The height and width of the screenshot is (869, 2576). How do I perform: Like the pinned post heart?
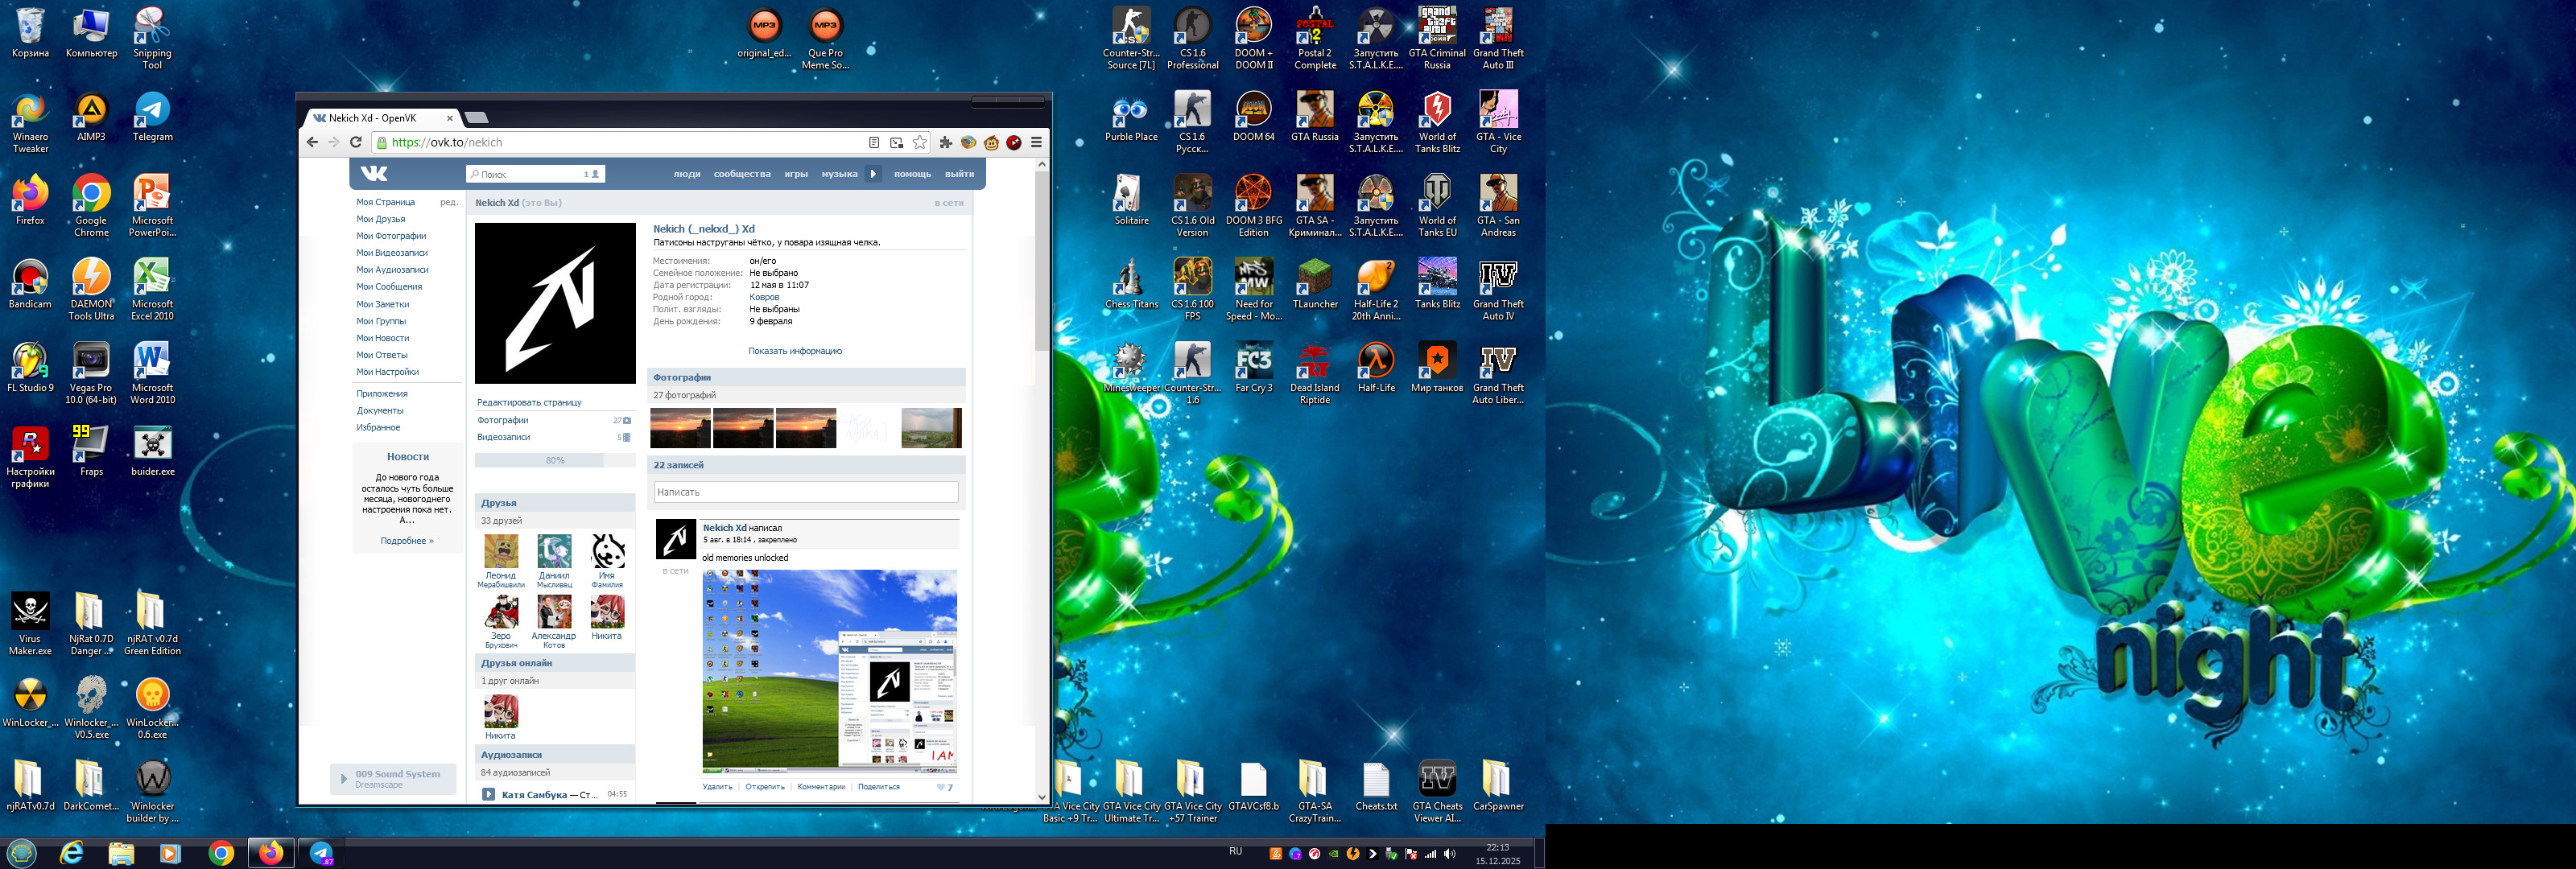tap(941, 787)
